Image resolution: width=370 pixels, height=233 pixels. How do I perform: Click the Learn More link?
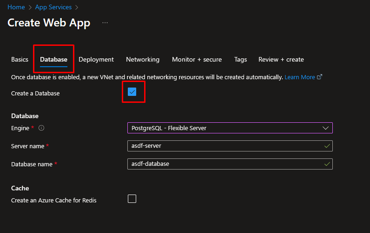[x=300, y=77]
